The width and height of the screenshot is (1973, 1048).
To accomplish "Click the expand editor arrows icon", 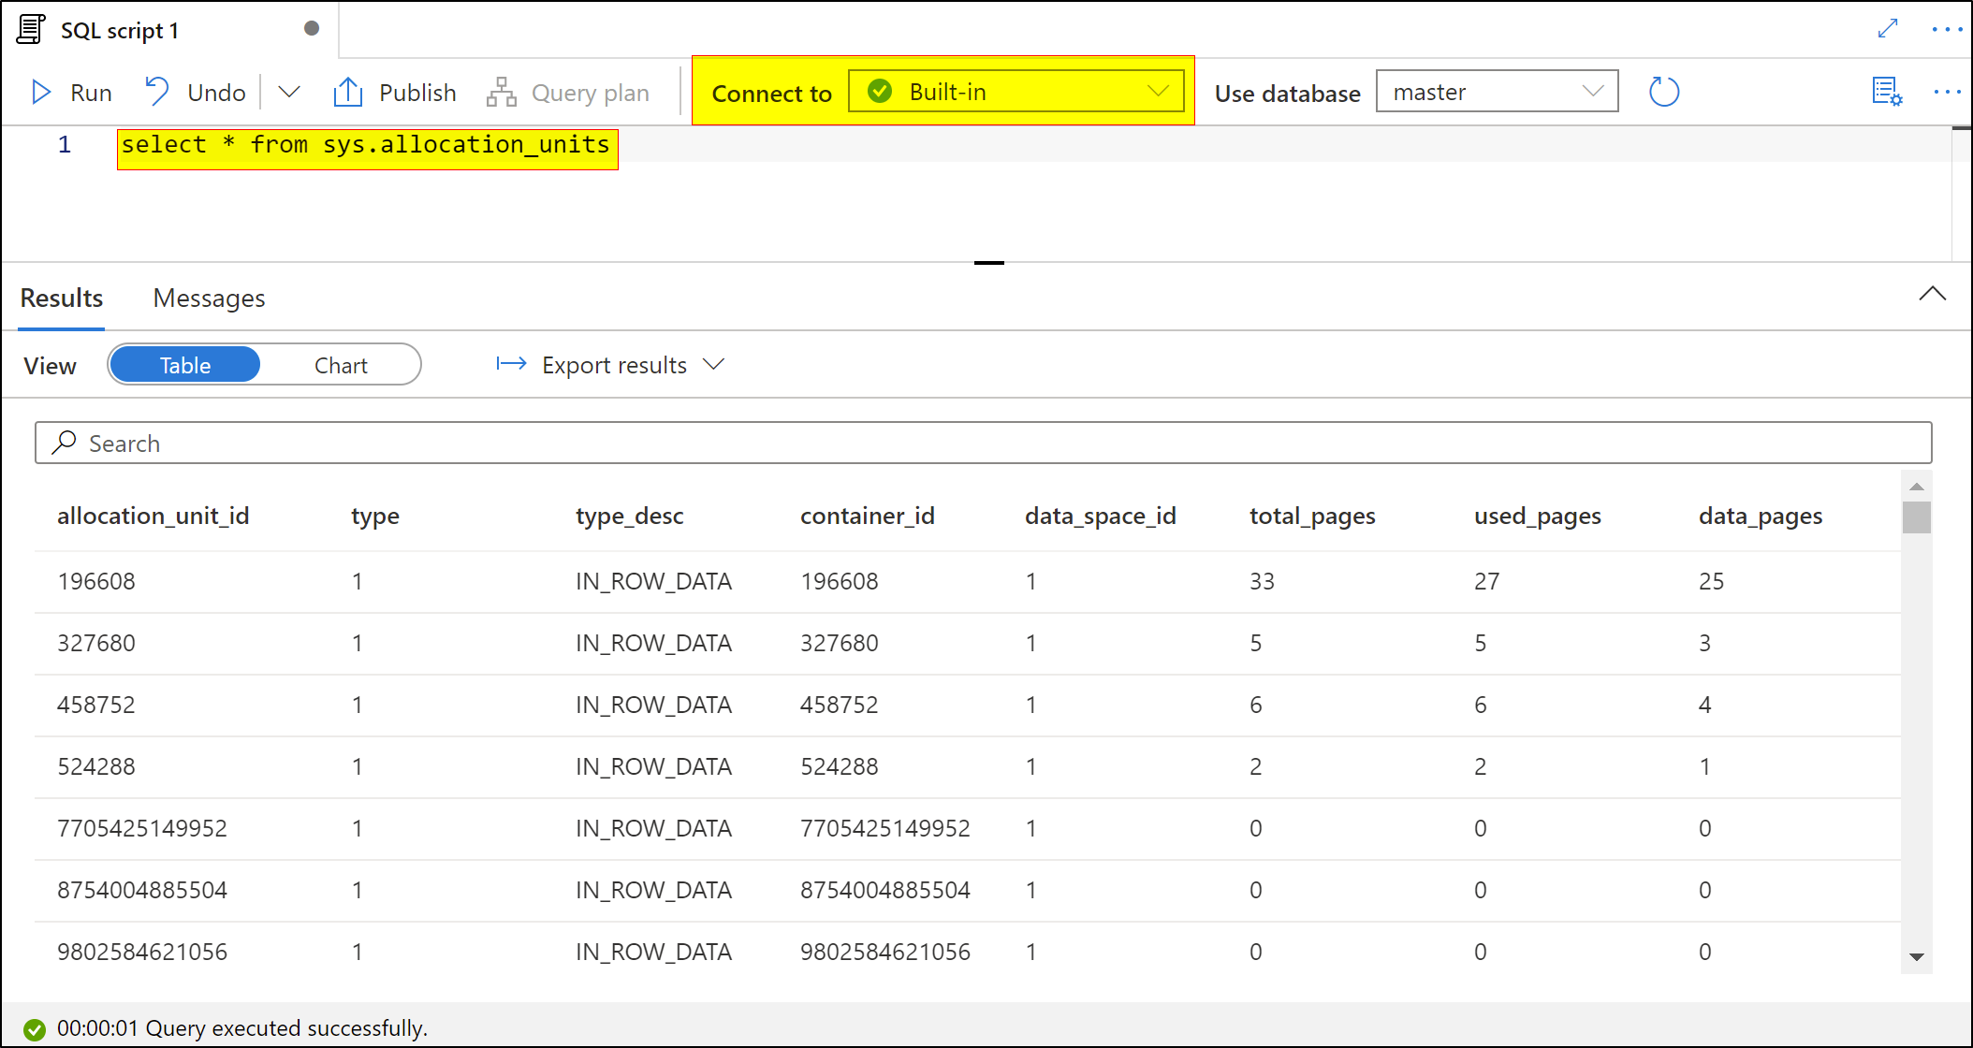I will 1888,29.
